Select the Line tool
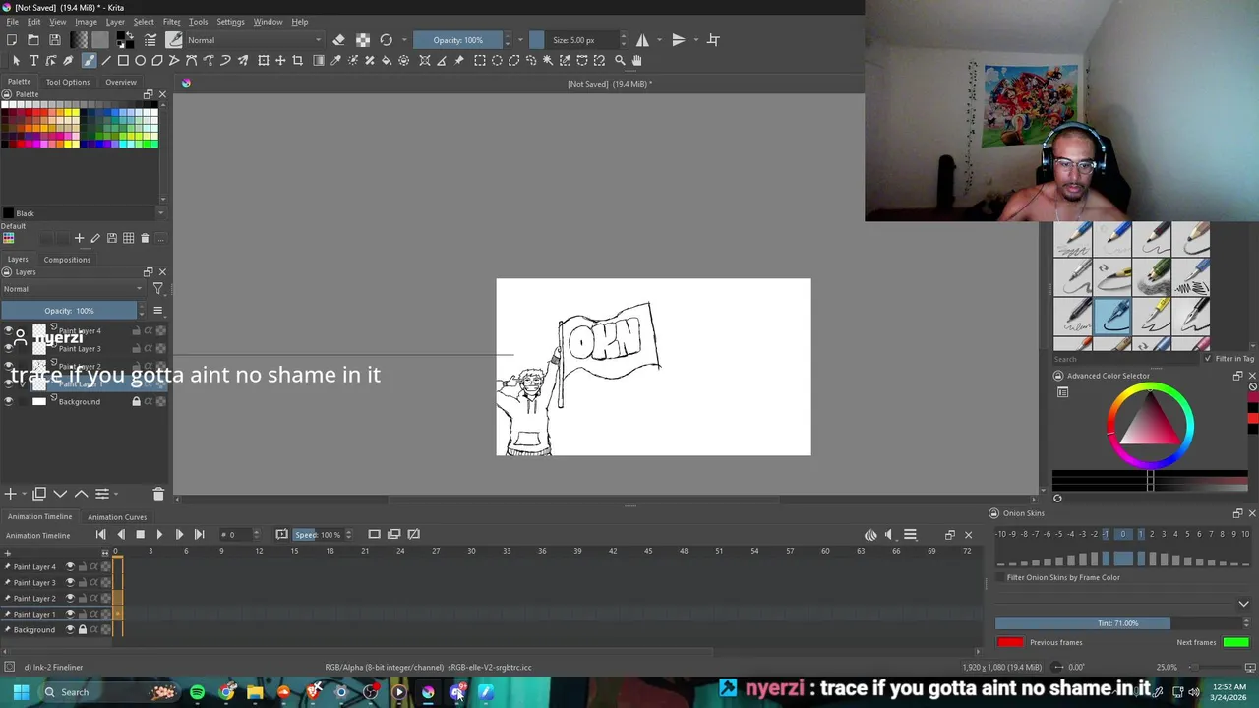1259x708 pixels. click(x=106, y=61)
